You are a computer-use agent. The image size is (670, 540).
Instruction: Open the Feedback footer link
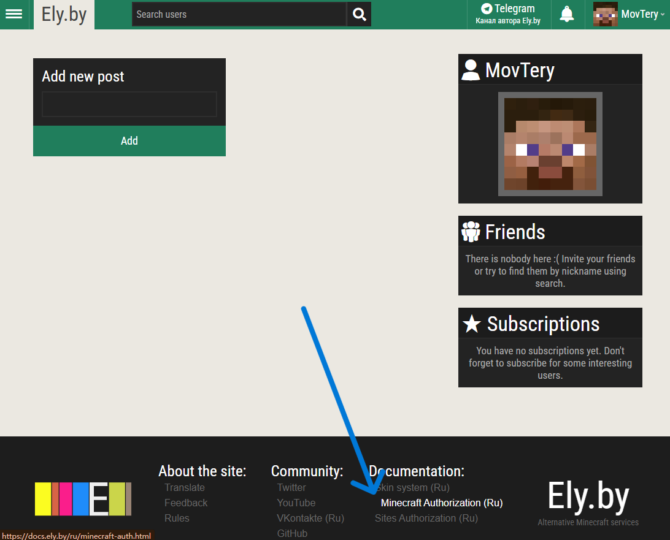(186, 503)
